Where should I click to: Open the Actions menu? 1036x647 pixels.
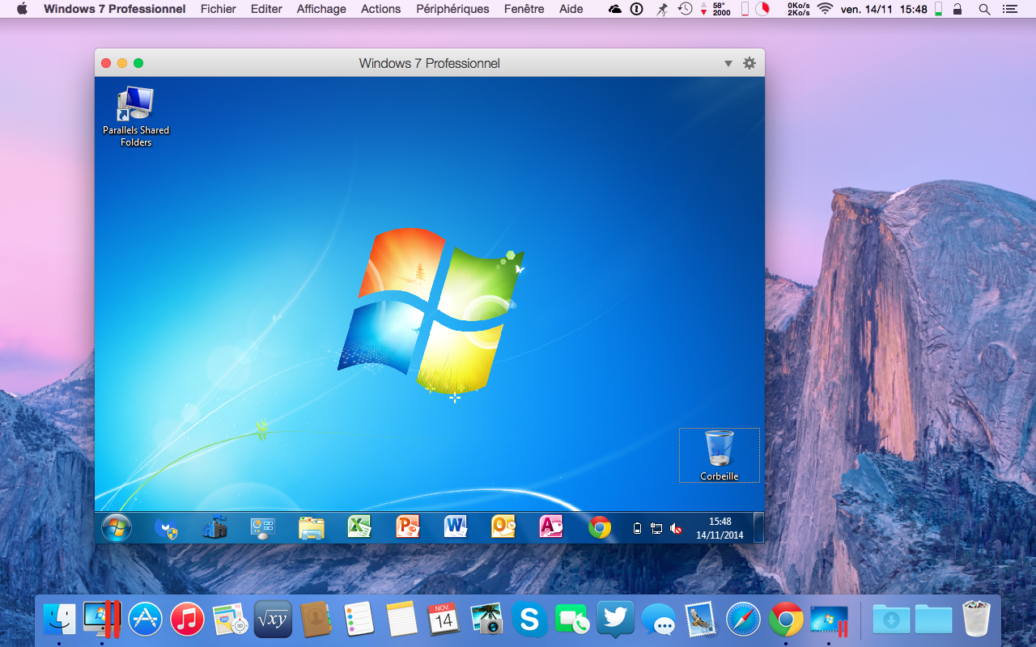click(380, 9)
